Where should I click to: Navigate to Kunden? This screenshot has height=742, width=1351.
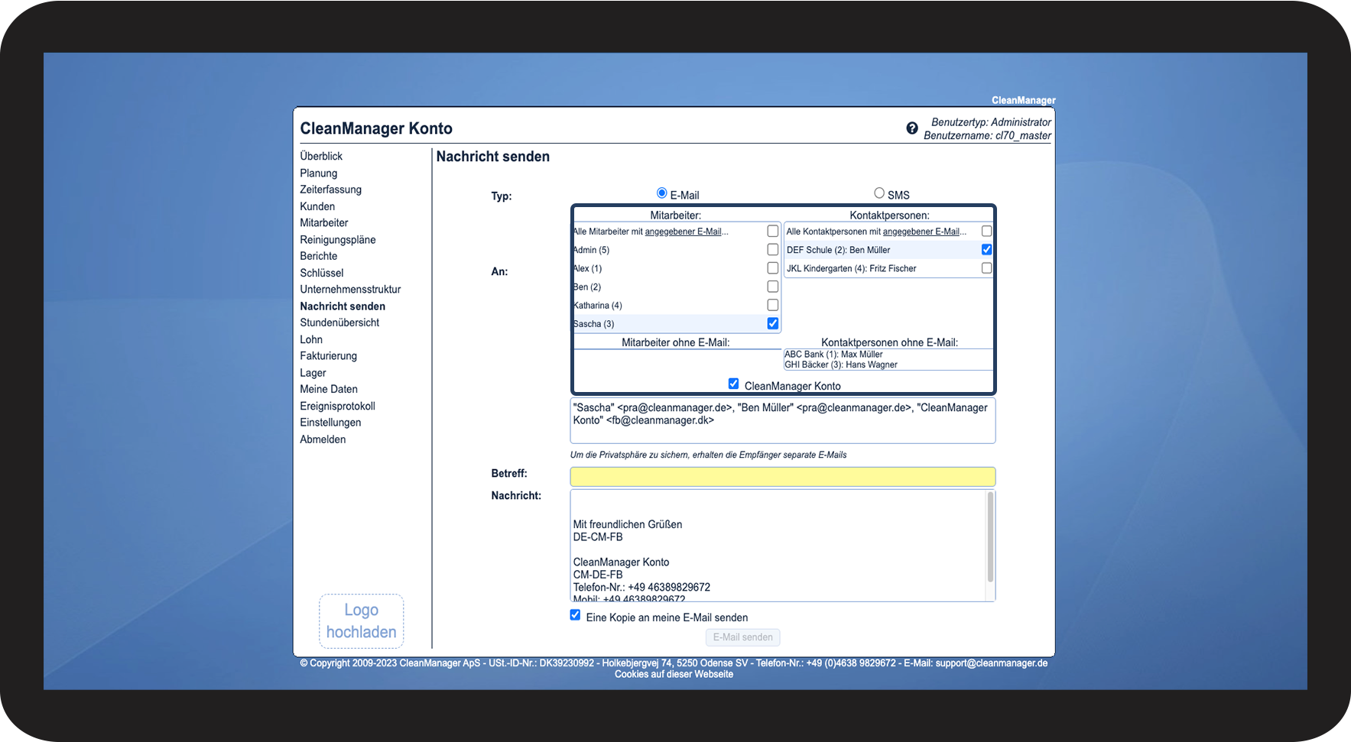coord(317,206)
